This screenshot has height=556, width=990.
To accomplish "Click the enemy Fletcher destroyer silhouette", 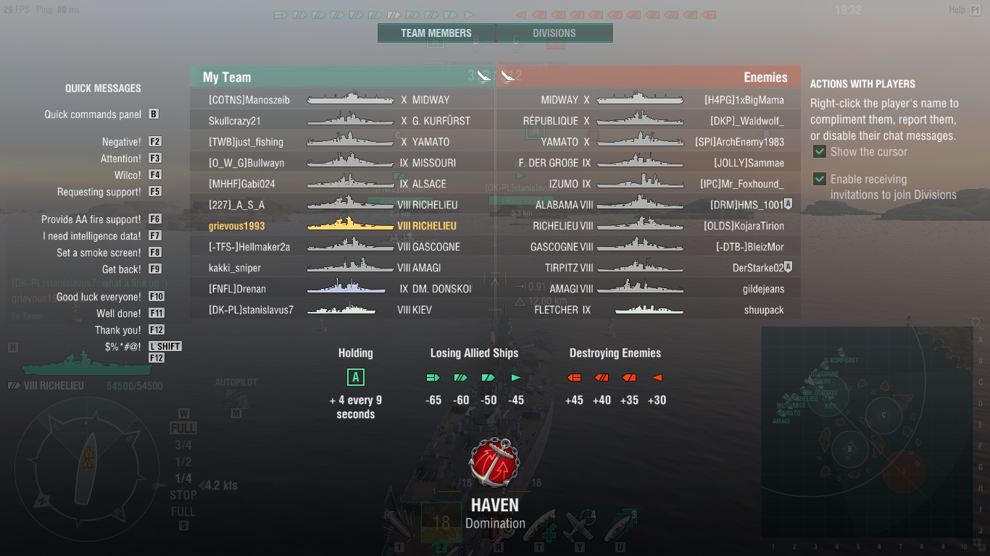I will pyautogui.click(x=649, y=310).
